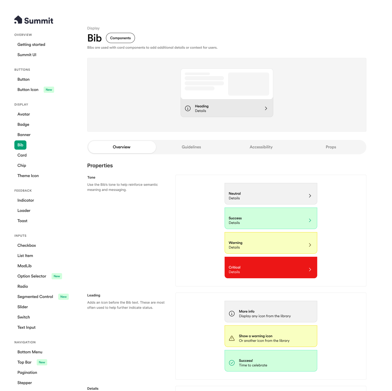Click the New badge beside Button Icon
The width and height of the screenshot is (392, 391).
click(x=49, y=90)
